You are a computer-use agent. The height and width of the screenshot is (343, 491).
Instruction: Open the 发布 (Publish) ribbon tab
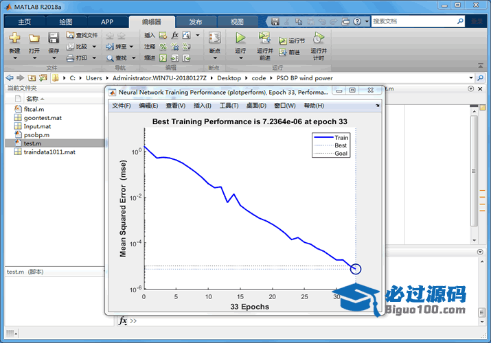(x=196, y=21)
